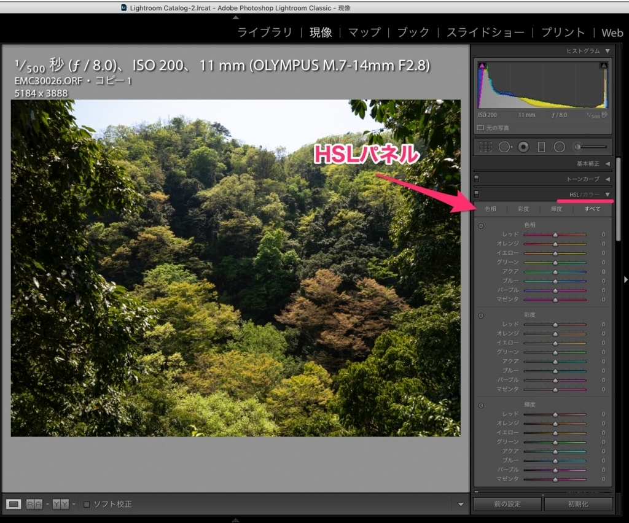
Task: Toggle the 元の写真 checkbox
Action: [x=481, y=128]
